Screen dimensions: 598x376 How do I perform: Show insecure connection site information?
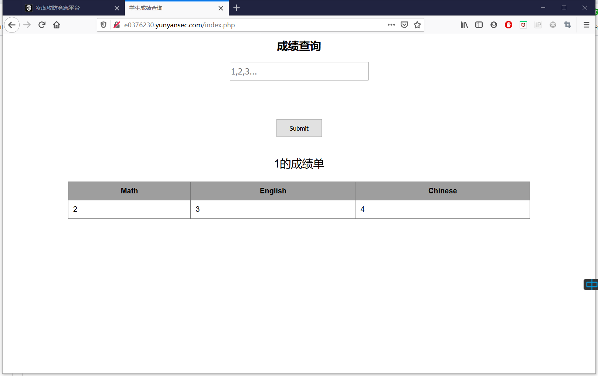pyautogui.click(x=117, y=25)
